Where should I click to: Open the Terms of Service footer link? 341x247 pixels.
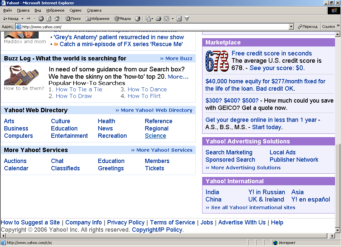point(172,222)
